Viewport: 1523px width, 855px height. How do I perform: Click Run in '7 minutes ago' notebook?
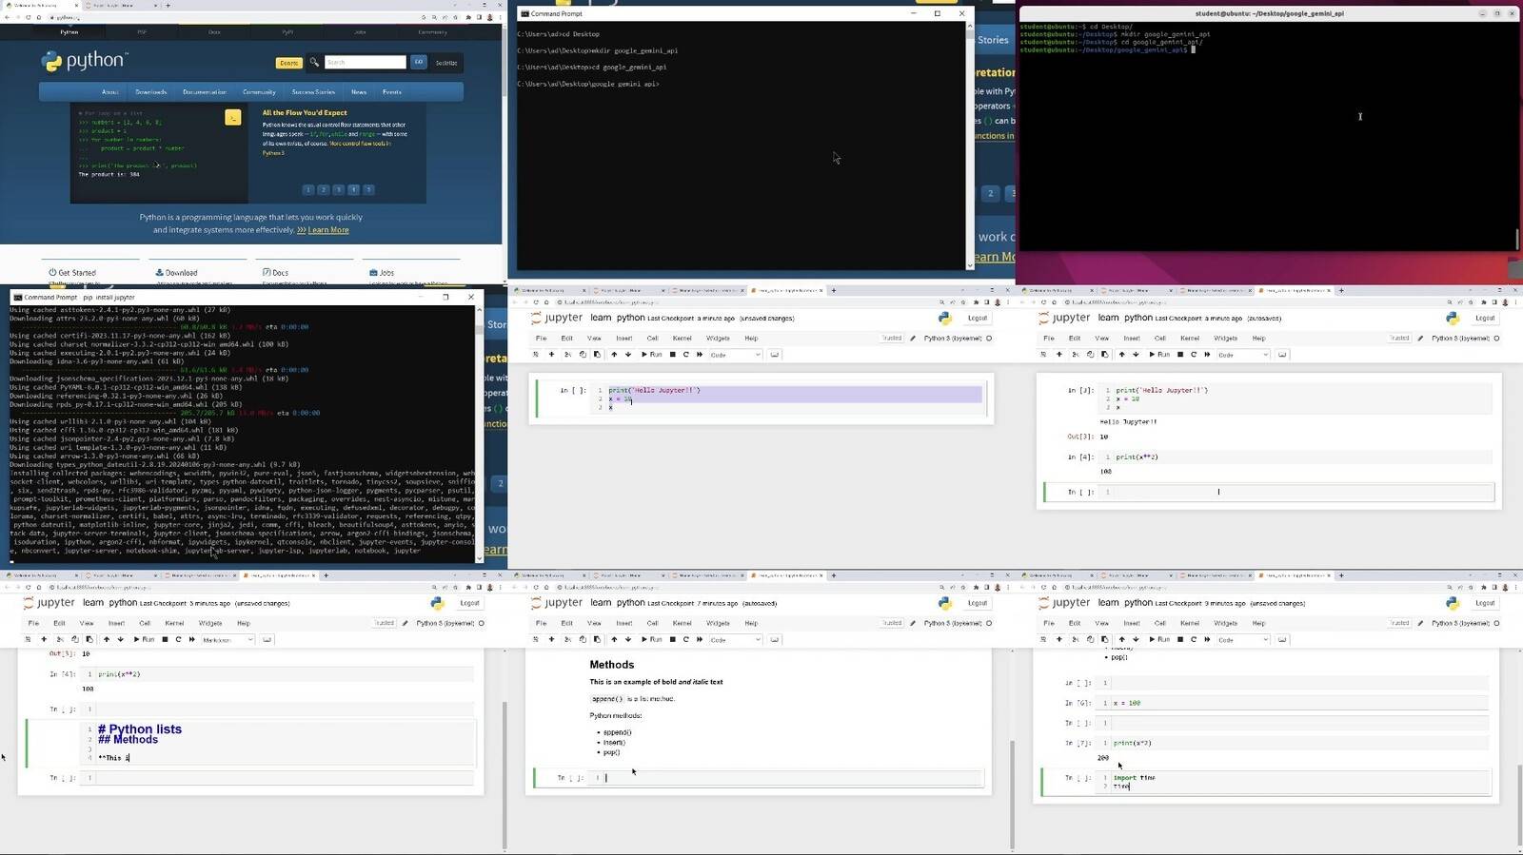(652, 640)
